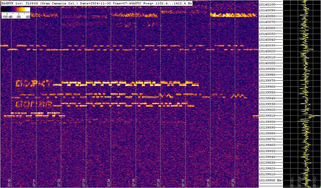This screenshot has height=188, width=321.
Task: Click the 10139950 frequency label
Action: point(267,92)
